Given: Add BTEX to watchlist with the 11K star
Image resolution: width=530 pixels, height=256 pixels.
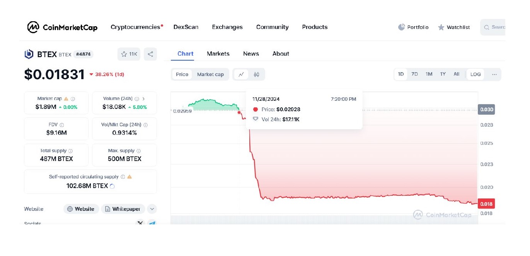Looking at the screenshot, I should 129,54.
